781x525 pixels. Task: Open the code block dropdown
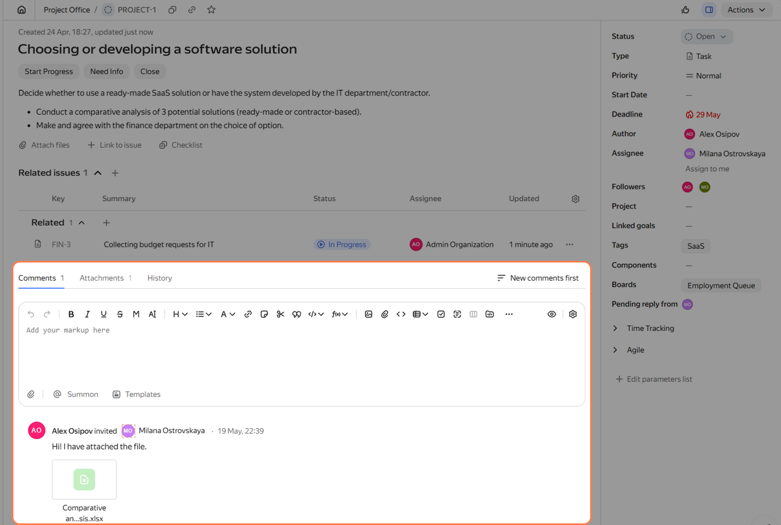point(316,314)
